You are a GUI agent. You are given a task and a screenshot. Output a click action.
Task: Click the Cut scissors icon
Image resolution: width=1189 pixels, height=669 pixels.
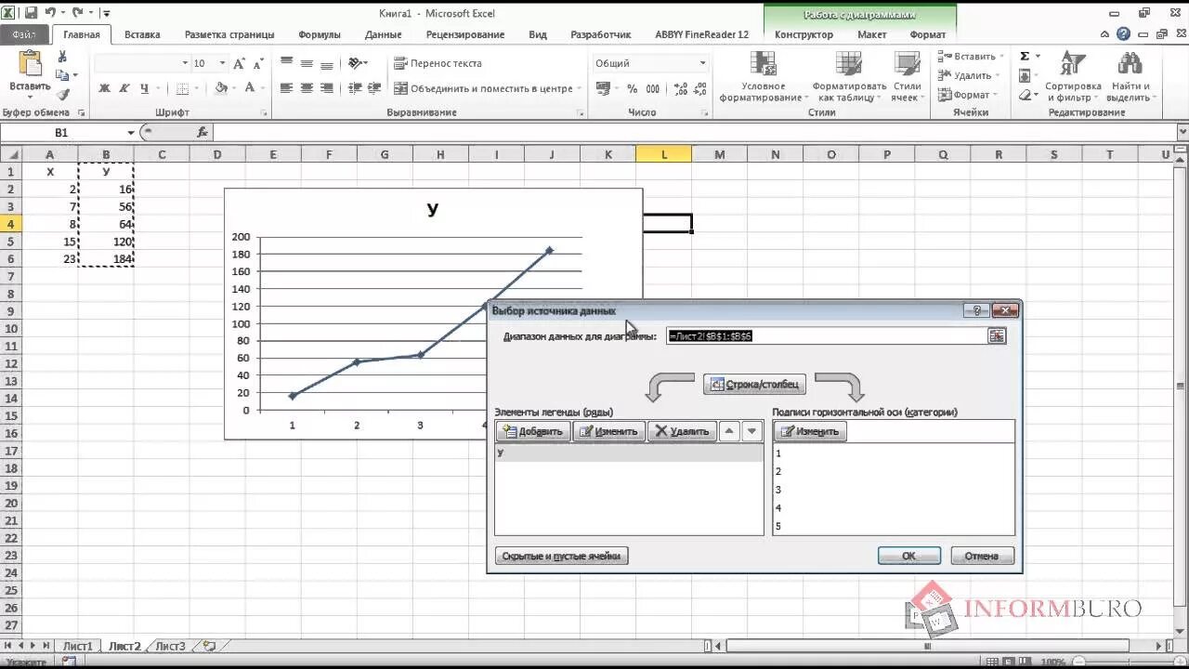click(x=62, y=57)
